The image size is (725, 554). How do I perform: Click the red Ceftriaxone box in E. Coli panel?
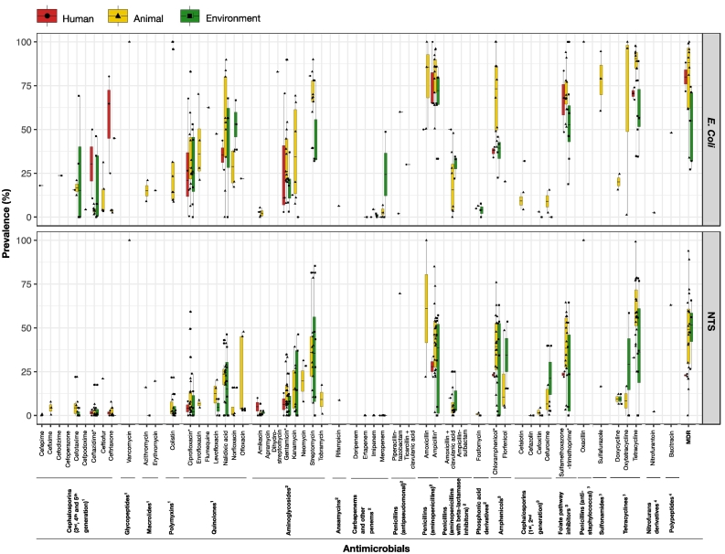pos(109,113)
